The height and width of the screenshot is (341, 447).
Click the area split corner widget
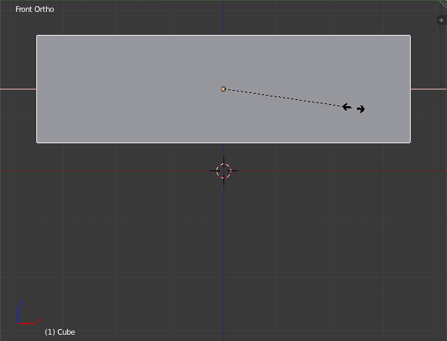[x=443, y=3]
